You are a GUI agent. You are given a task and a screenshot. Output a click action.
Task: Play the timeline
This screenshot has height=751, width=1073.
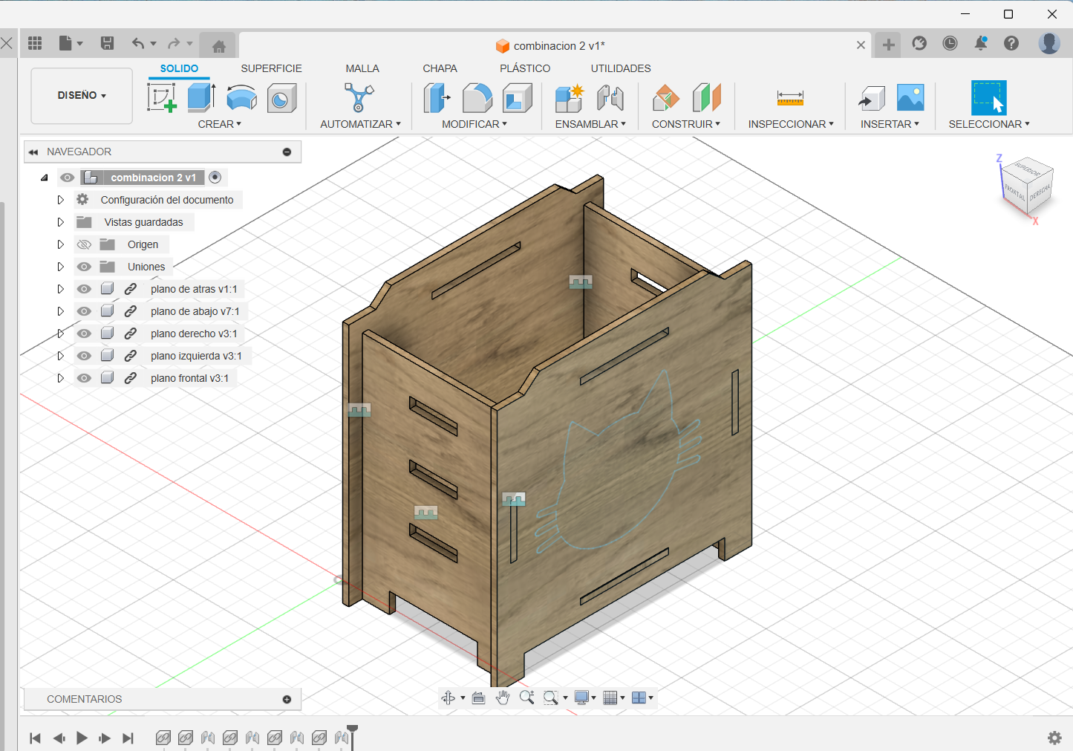click(x=82, y=738)
